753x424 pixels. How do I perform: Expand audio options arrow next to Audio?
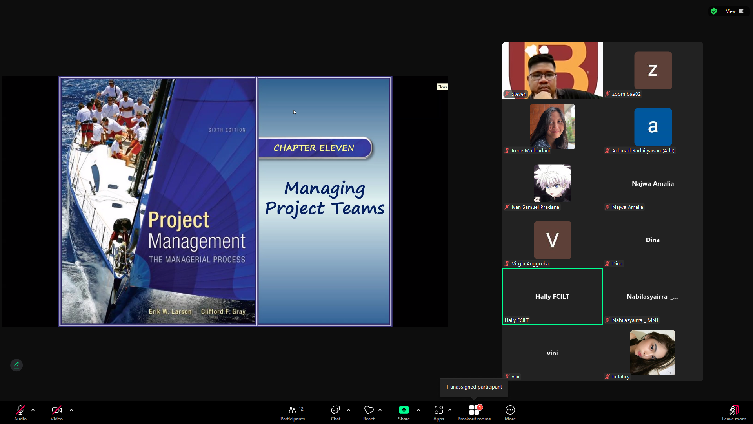click(33, 410)
